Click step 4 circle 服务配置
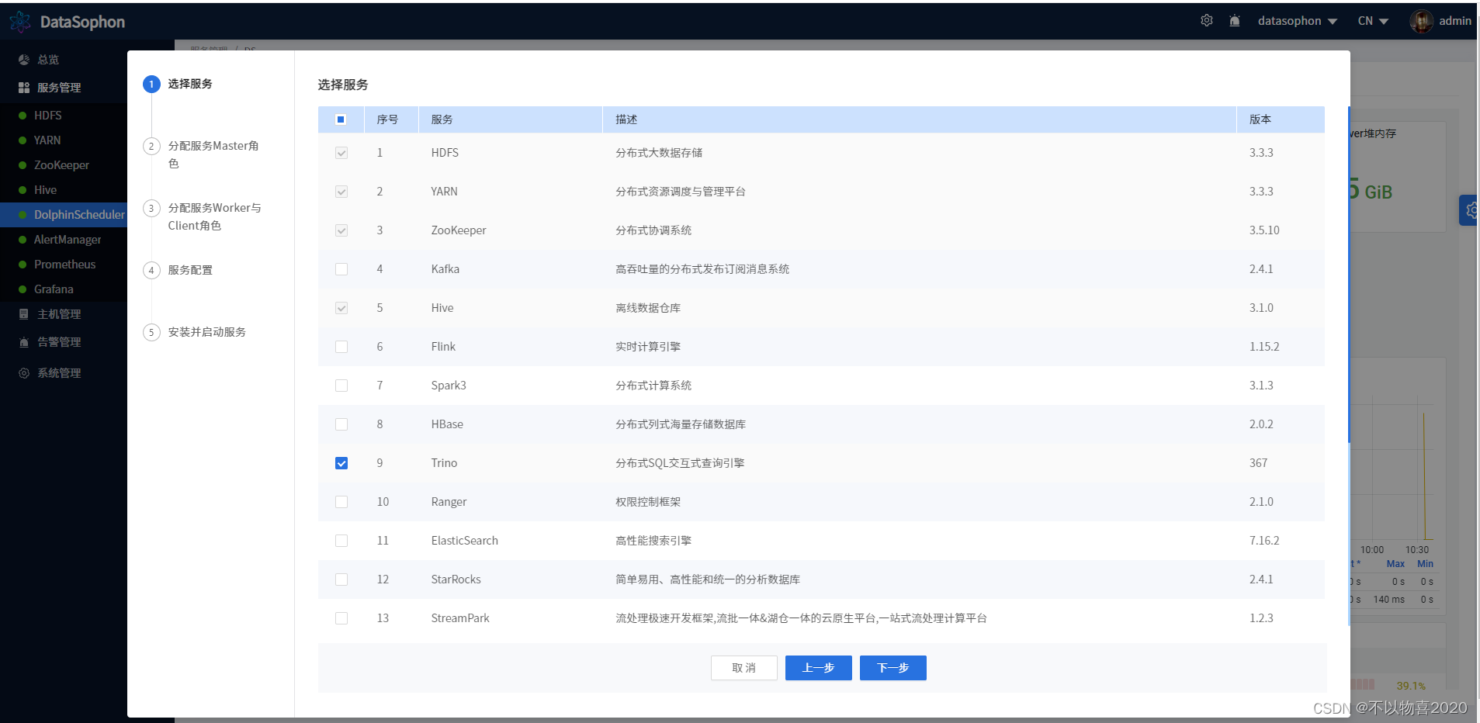The image size is (1480, 723). click(x=151, y=270)
